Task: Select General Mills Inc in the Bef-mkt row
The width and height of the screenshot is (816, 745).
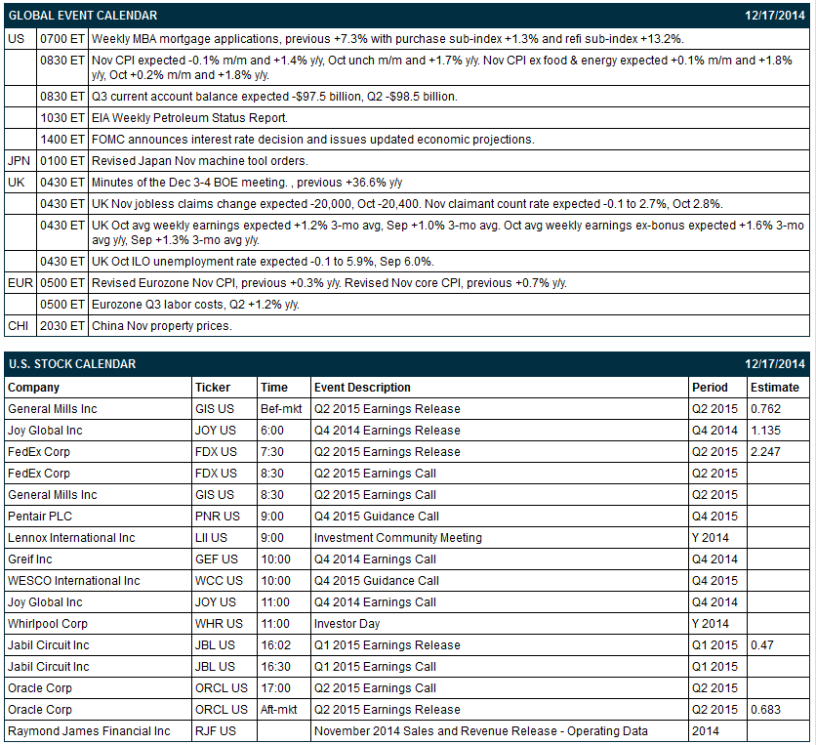Action: 53,409
